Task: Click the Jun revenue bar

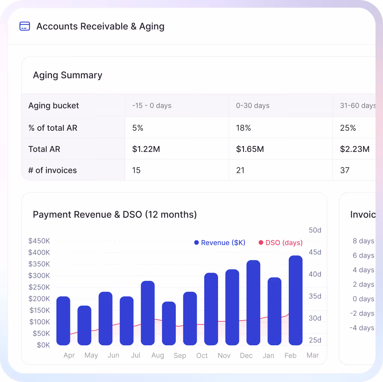Action: 105,318
